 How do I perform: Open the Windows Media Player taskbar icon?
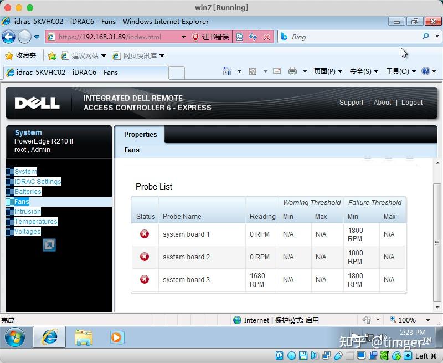tap(116, 338)
